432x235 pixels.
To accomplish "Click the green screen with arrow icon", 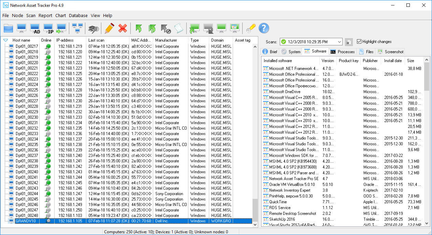I will tap(195, 28).
